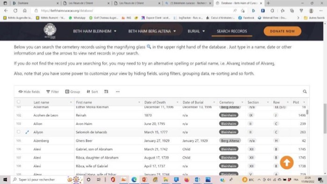Switch to the first Les Fleurs de L'Orient tab
327x184 pixels.
[x=86, y=3]
